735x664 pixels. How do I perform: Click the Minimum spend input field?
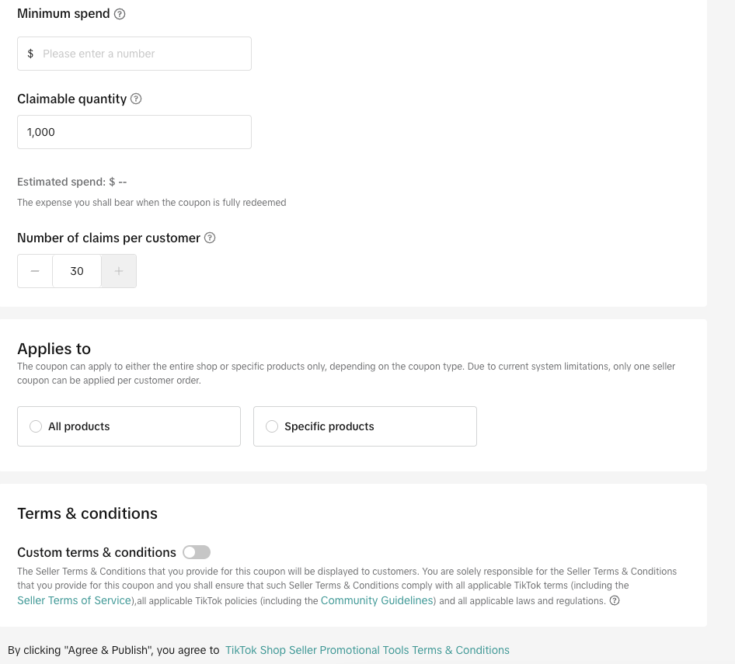(x=144, y=54)
